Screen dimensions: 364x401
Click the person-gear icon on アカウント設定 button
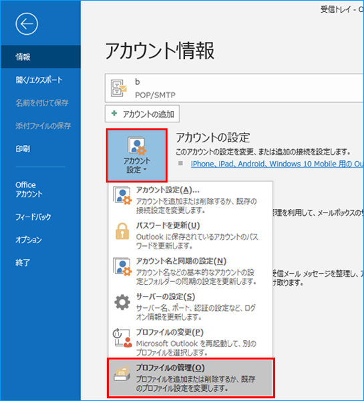pos(137,146)
